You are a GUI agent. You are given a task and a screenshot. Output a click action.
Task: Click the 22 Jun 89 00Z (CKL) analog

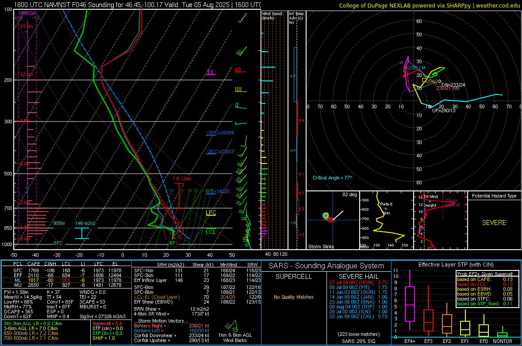coord(358,317)
